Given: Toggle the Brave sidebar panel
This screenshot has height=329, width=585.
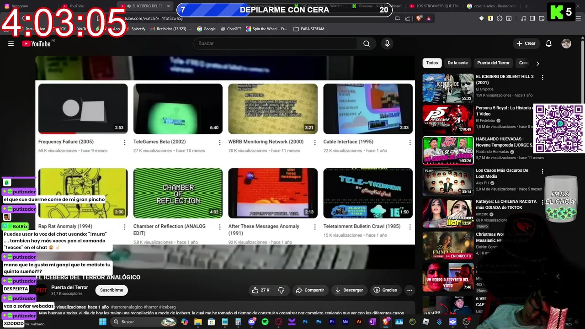Looking at the screenshot, I should [x=533, y=18].
